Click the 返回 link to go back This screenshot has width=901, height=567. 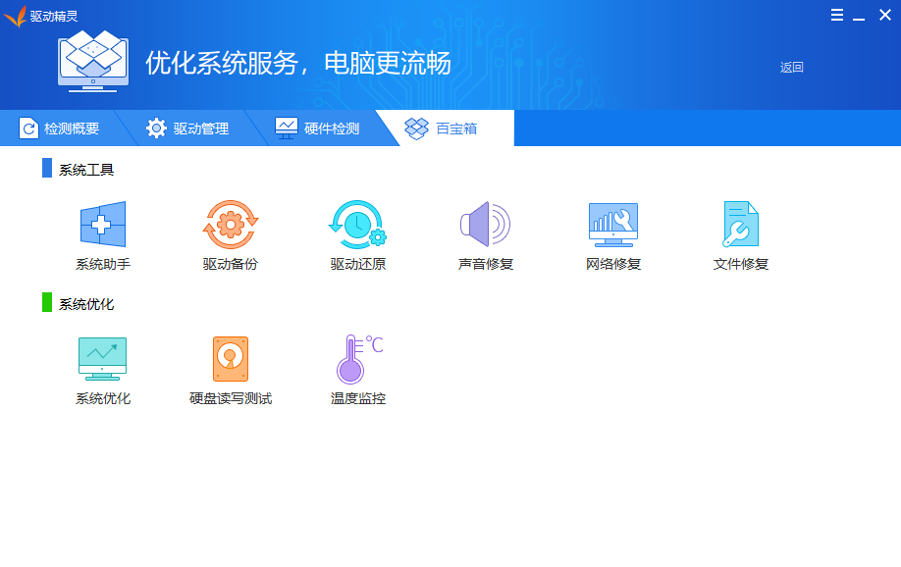[x=791, y=67]
